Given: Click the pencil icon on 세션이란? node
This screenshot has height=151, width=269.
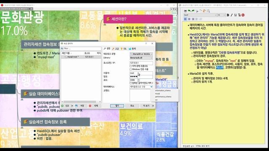Looking at the screenshot, I should pyautogui.click(x=108, y=19).
